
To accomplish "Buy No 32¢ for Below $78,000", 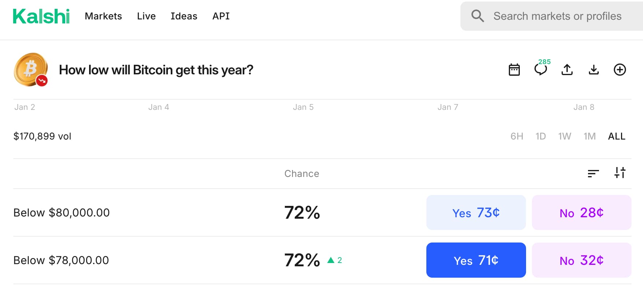I will (x=581, y=260).
